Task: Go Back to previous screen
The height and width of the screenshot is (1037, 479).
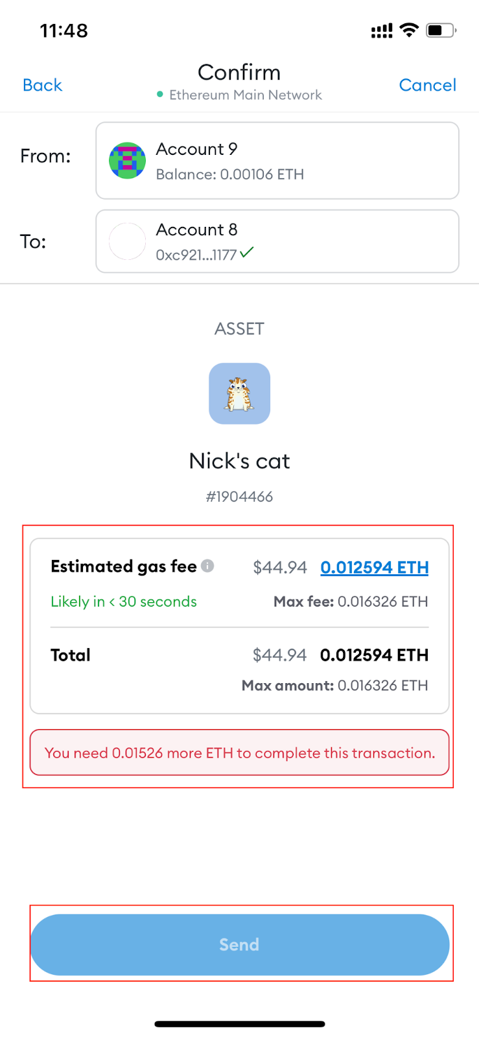Action: point(42,85)
